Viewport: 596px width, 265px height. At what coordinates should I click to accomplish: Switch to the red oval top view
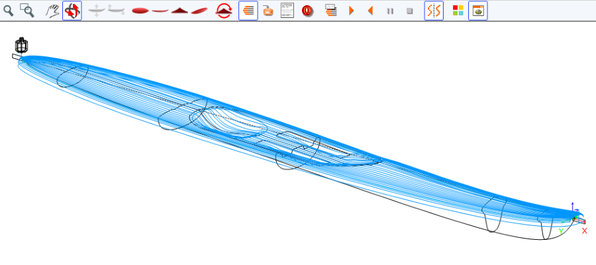point(140,11)
